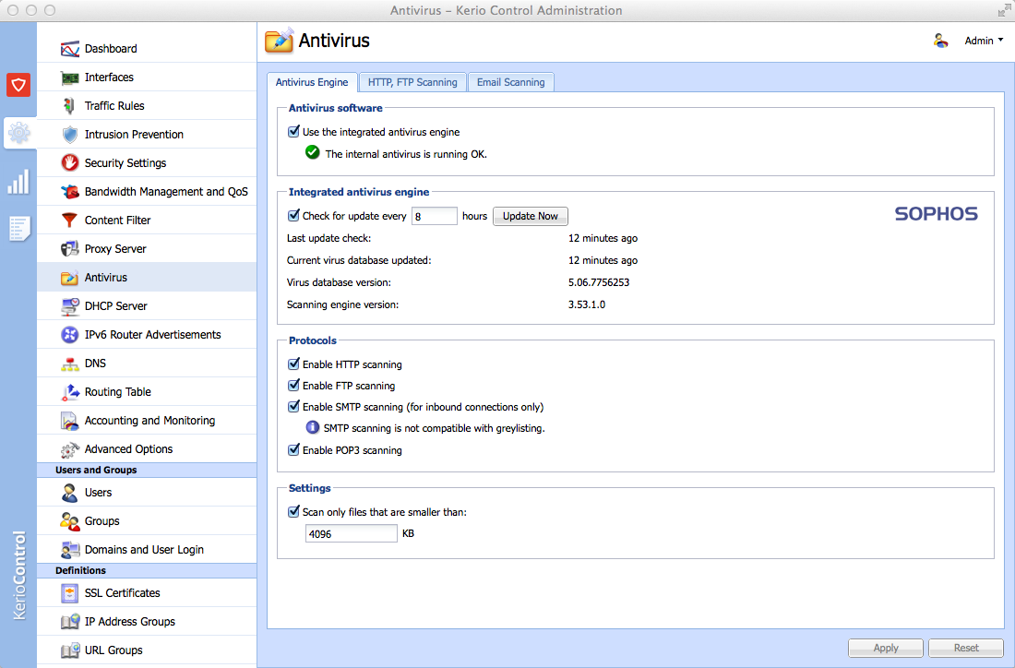Open the status bar-chart icon in left rail
Image resolution: width=1015 pixels, height=668 pixels.
pos(18,182)
